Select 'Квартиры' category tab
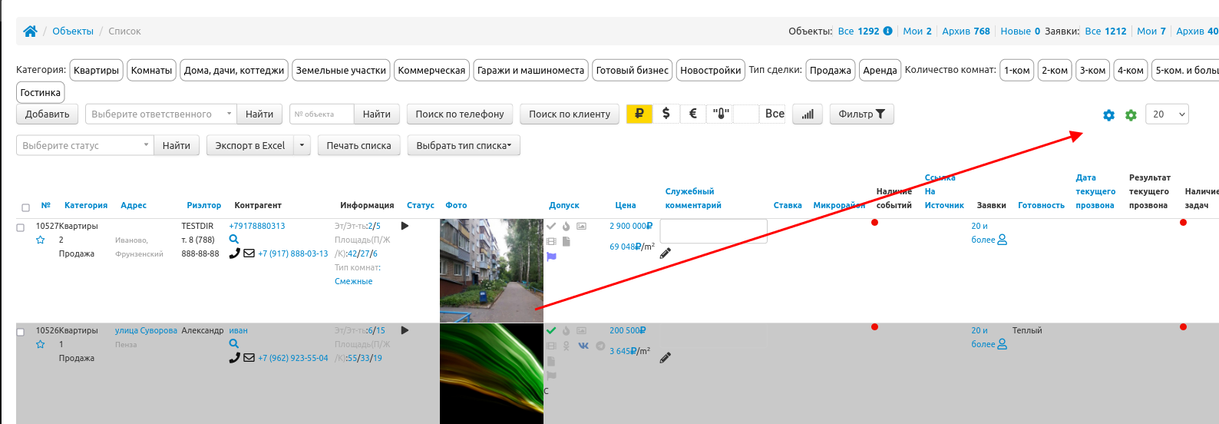This screenshot has height=424, width=1219. (96, 70)
